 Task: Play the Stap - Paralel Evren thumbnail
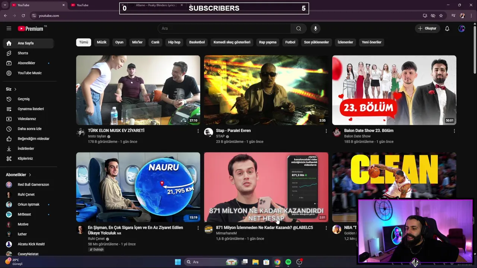click(266, 90)
